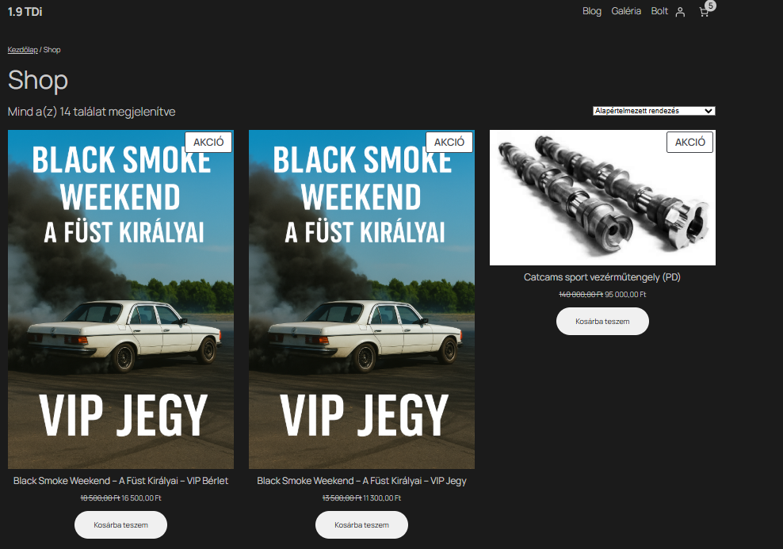Image resolution: width=783 pixels, height=549 pixels.
Task: Open Catcams sport vezérműtengely (PD) title
Action: click(602, 277)
